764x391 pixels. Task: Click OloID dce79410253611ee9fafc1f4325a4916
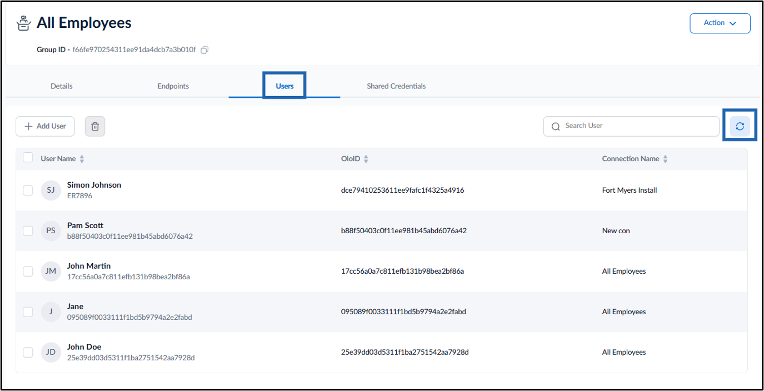pos(403,190)
